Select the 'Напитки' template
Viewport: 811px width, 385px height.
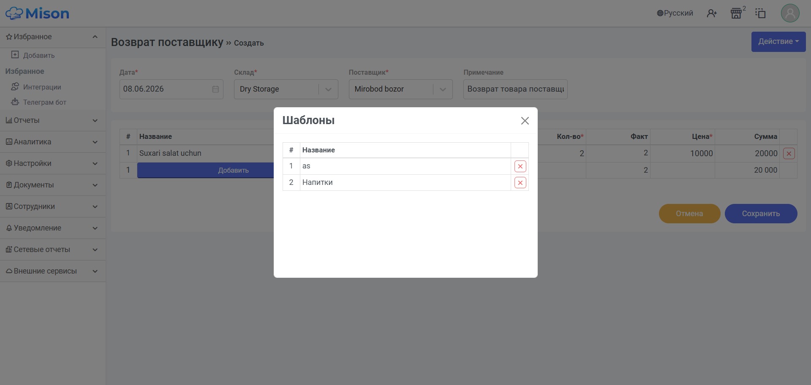tap(405, 183)
